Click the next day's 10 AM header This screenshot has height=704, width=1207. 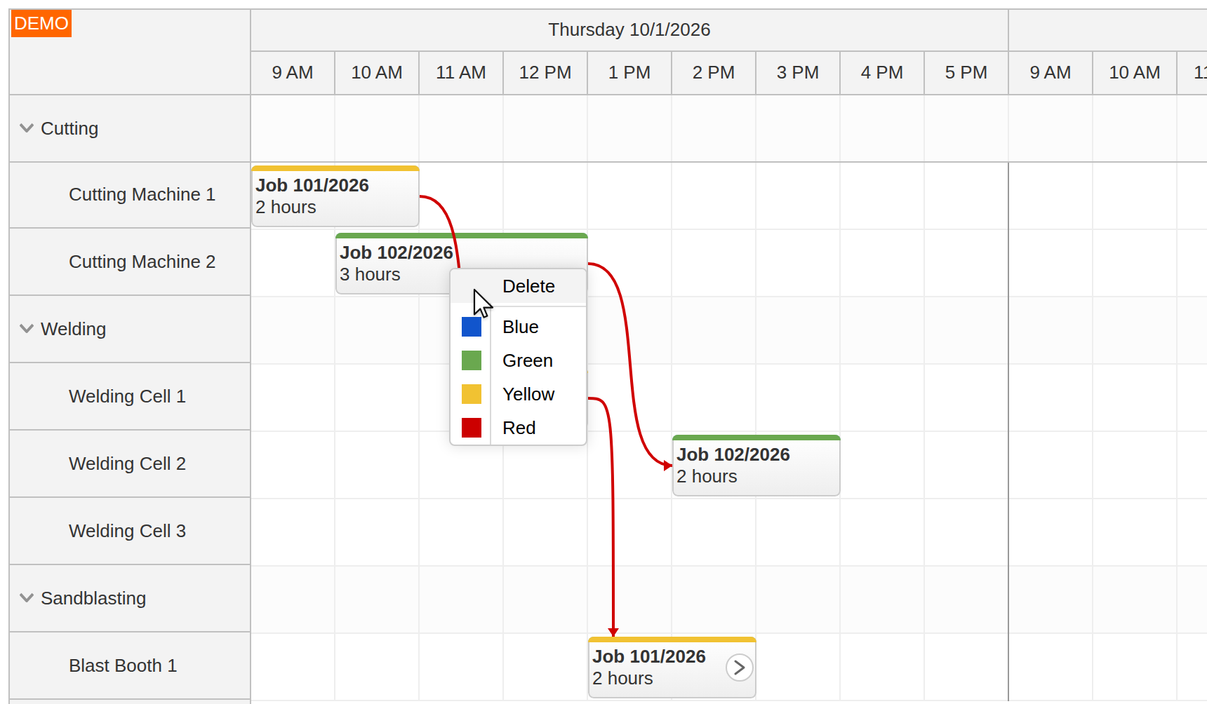click(1135, 73)
